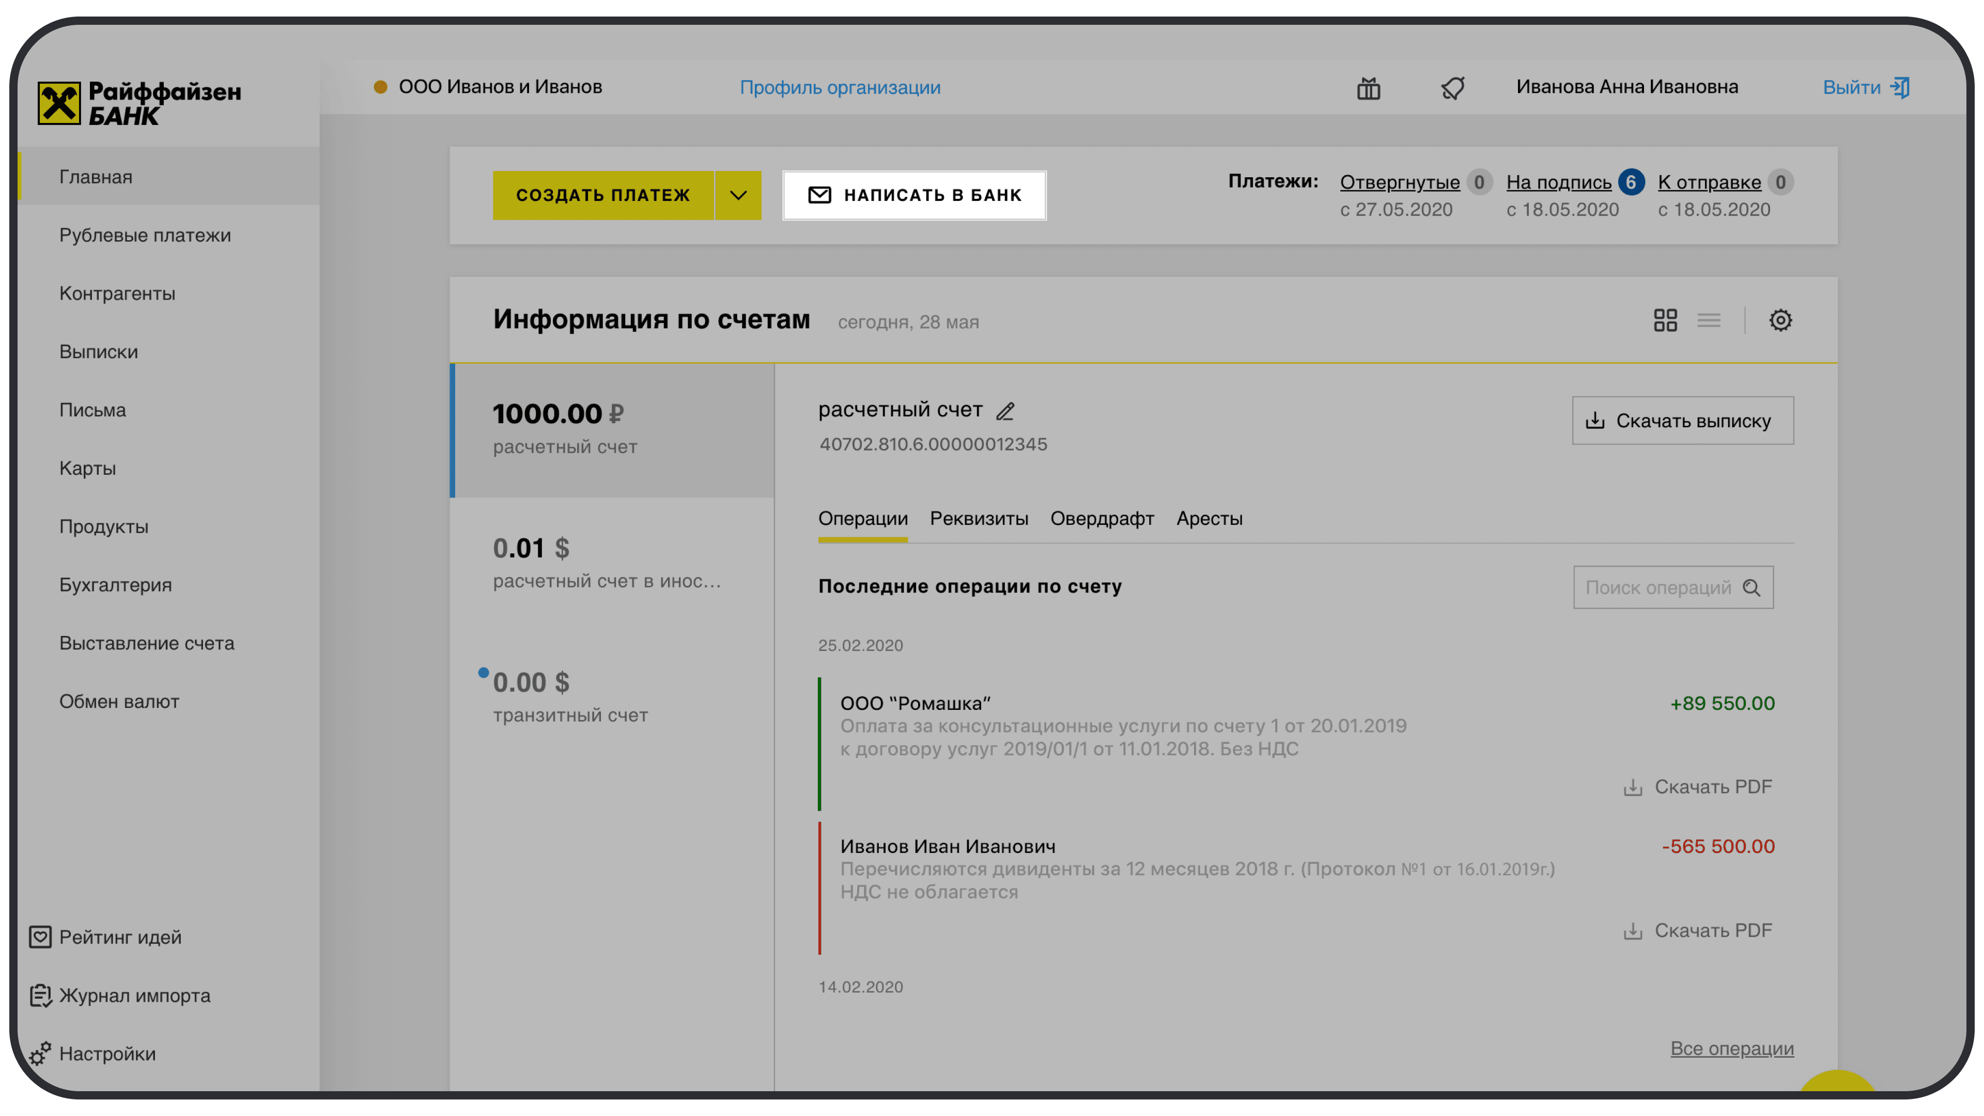Image resolution: width=1984 pixels, height=1116 pixels.
Task: Switch to Реквизиты tab
Action: coord(979,518)
